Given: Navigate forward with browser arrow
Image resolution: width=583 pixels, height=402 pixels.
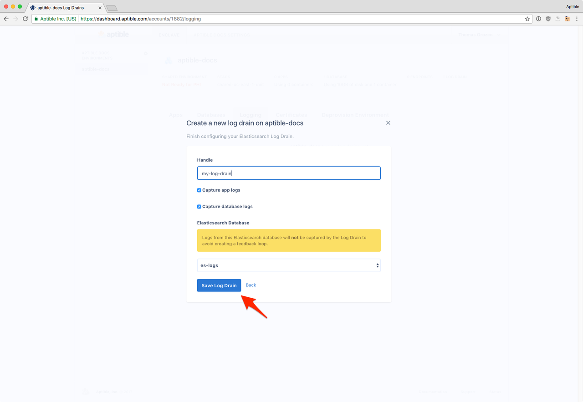Looking at the screenshot, I should pyautogui.click(x=15, y=19).
